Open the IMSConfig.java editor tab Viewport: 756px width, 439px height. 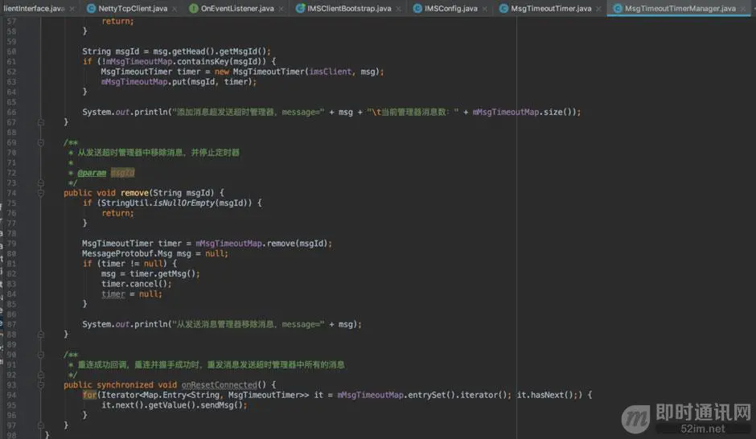(451, 8)
